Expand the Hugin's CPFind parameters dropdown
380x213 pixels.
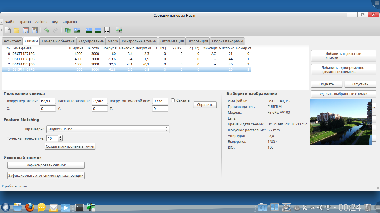[166, 129]
